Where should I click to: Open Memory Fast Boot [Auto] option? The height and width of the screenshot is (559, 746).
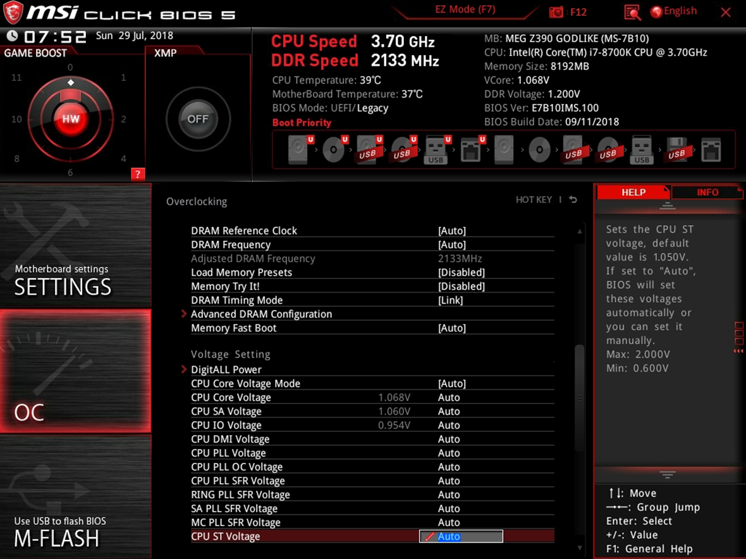coord(452,328)
